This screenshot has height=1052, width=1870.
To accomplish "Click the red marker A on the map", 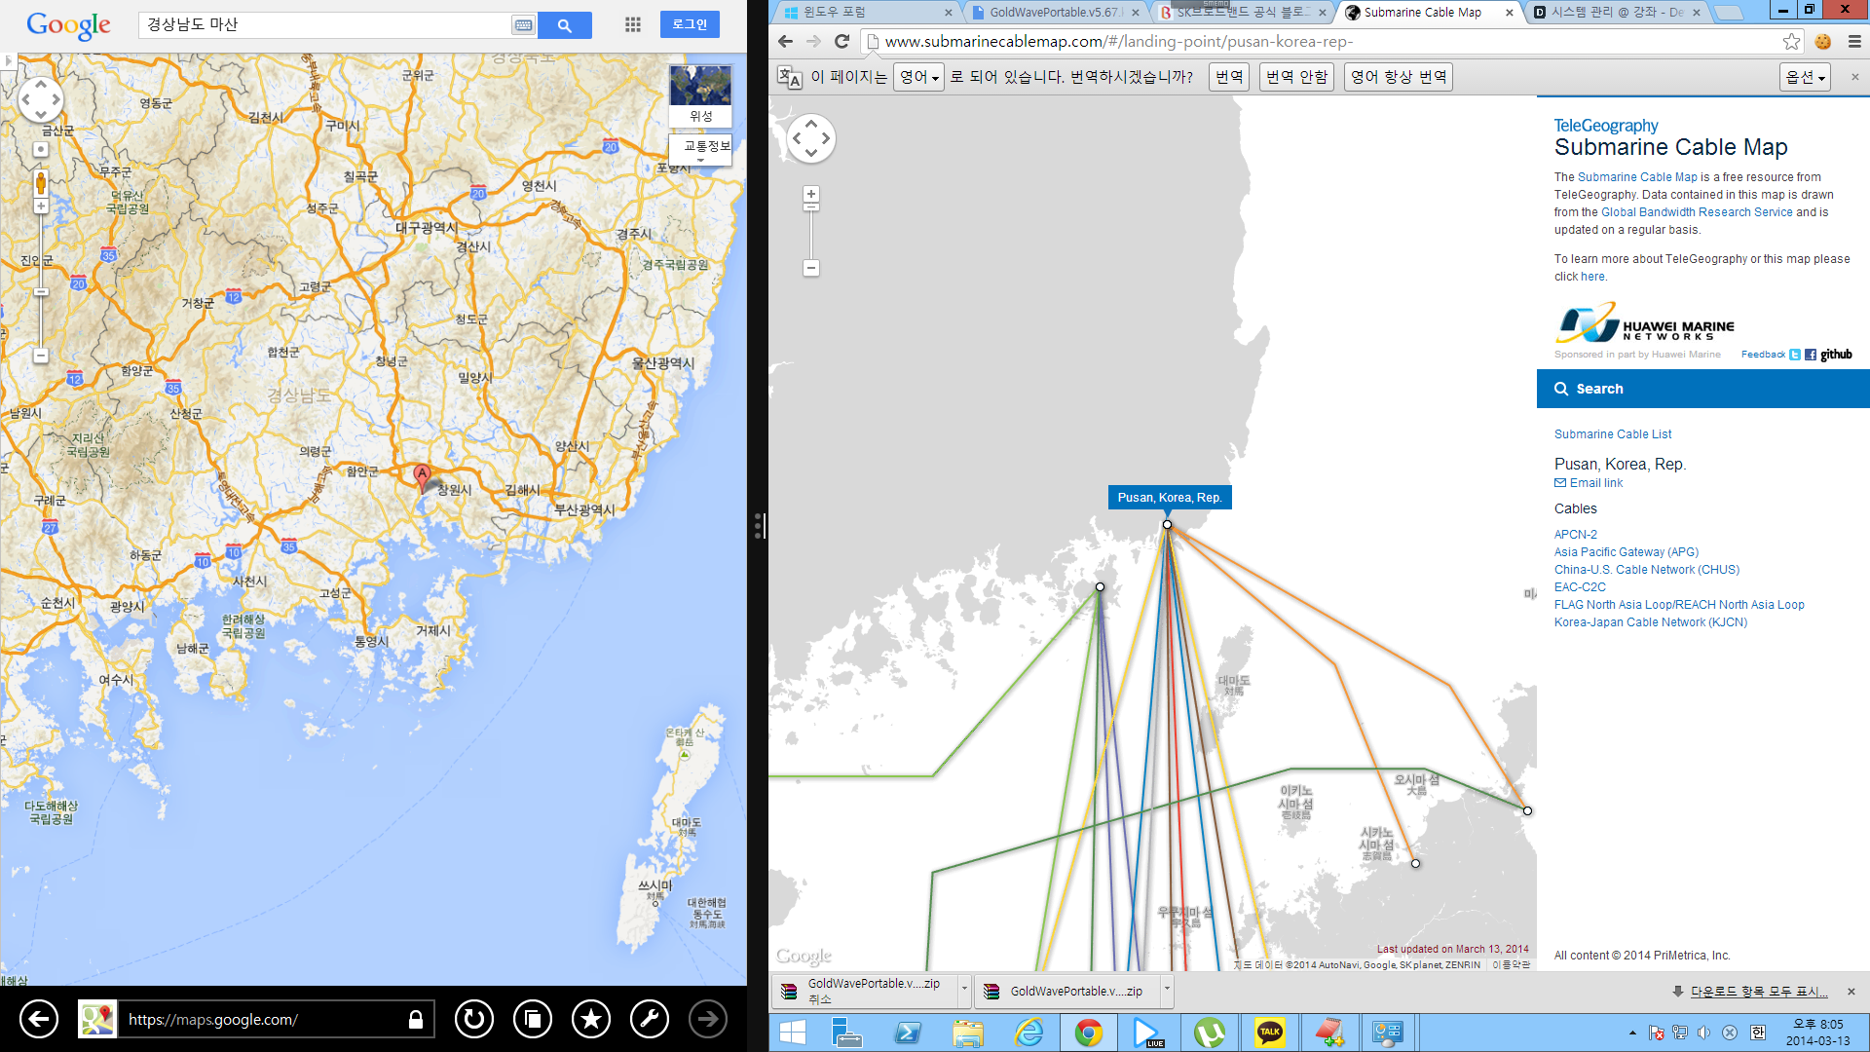I will click(421, 476).
